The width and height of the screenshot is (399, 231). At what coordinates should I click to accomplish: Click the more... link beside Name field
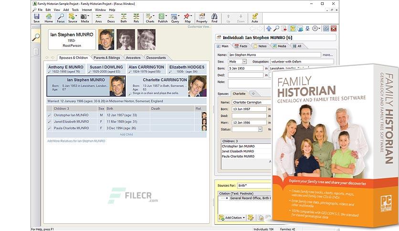(328, 55)
